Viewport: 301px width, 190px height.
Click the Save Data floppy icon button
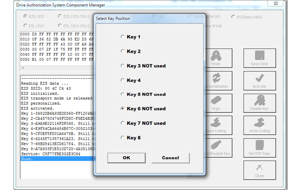click(260, 58)
